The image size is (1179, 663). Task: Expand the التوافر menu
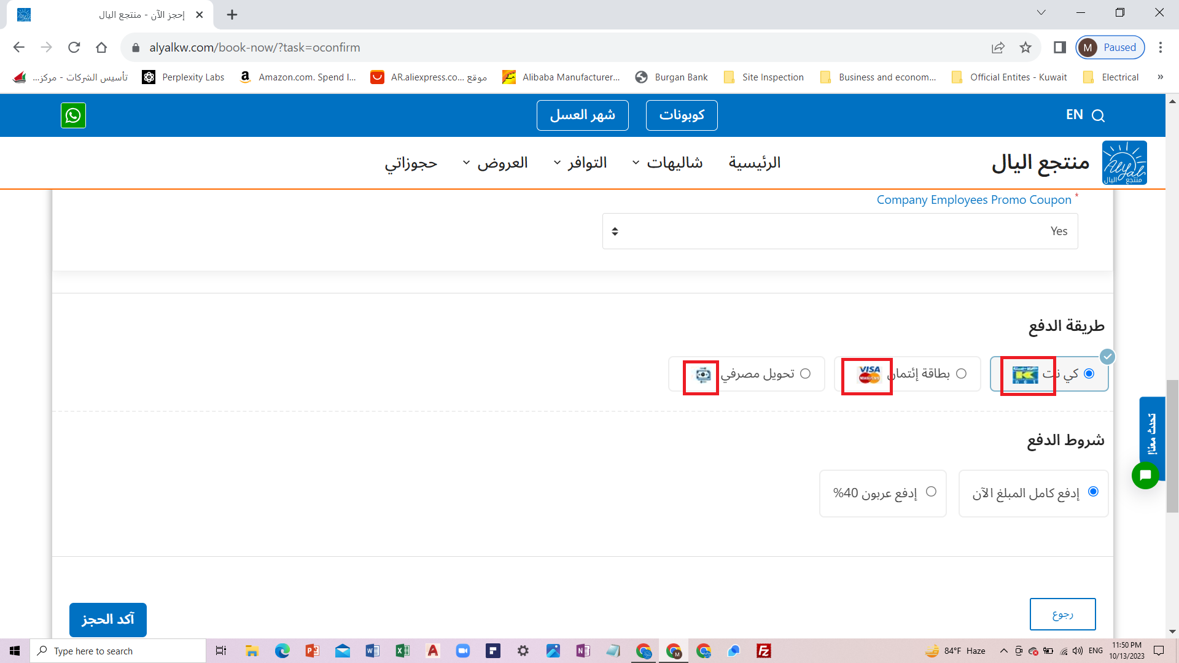pos(580,163)
